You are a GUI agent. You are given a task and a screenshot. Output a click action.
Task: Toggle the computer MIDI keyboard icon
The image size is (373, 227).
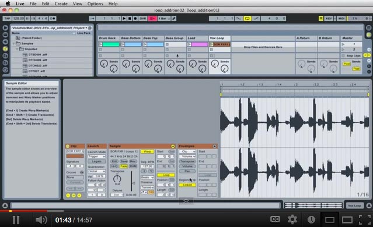coord(321,18)
